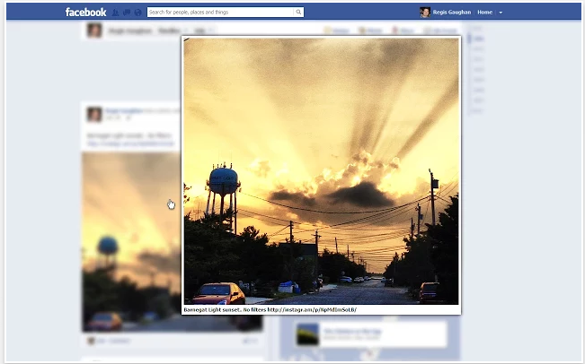Image resolution: width=585 pixels, height=364 pixels.
Task: Open the notifications globe icon
Action: coord(138,13)
